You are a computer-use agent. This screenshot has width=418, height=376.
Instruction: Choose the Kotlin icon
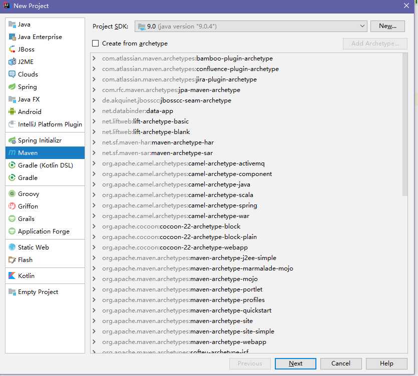12,275
